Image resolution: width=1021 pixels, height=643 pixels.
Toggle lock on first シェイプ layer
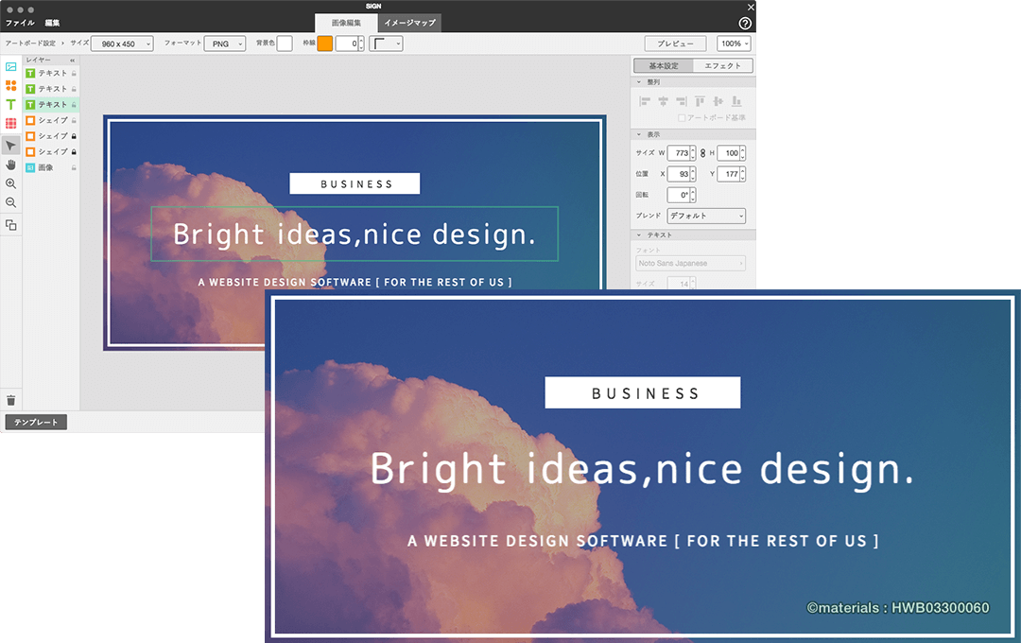coord(74,120)
